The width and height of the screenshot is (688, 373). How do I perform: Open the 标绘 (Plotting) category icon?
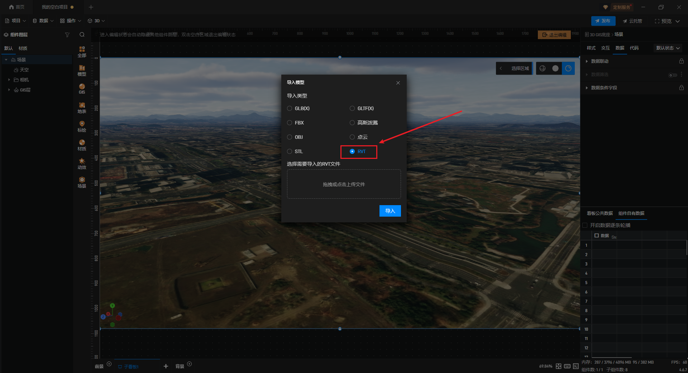pyautogui.click(x=82, y=126)
